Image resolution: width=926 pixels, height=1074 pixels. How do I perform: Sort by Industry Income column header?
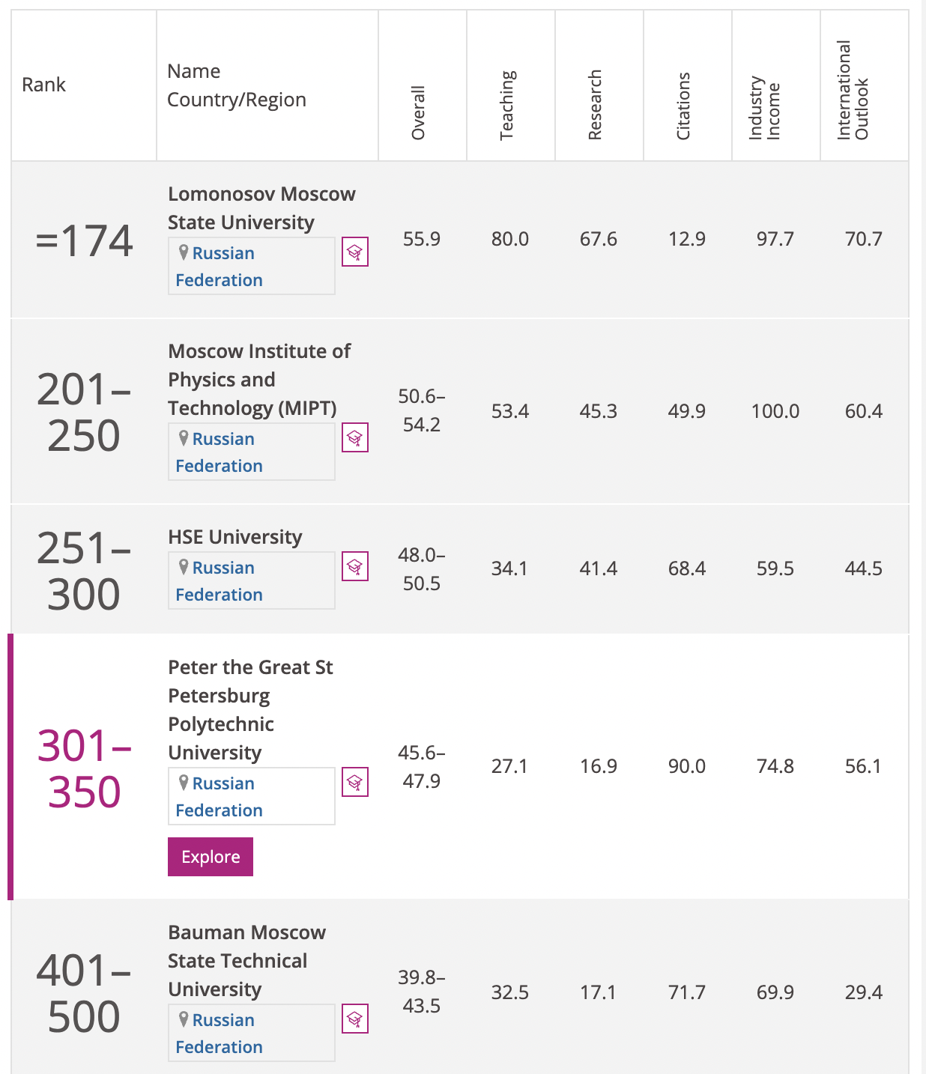point(765,108)
